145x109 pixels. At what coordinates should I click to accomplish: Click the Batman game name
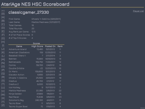coord(13,59)
